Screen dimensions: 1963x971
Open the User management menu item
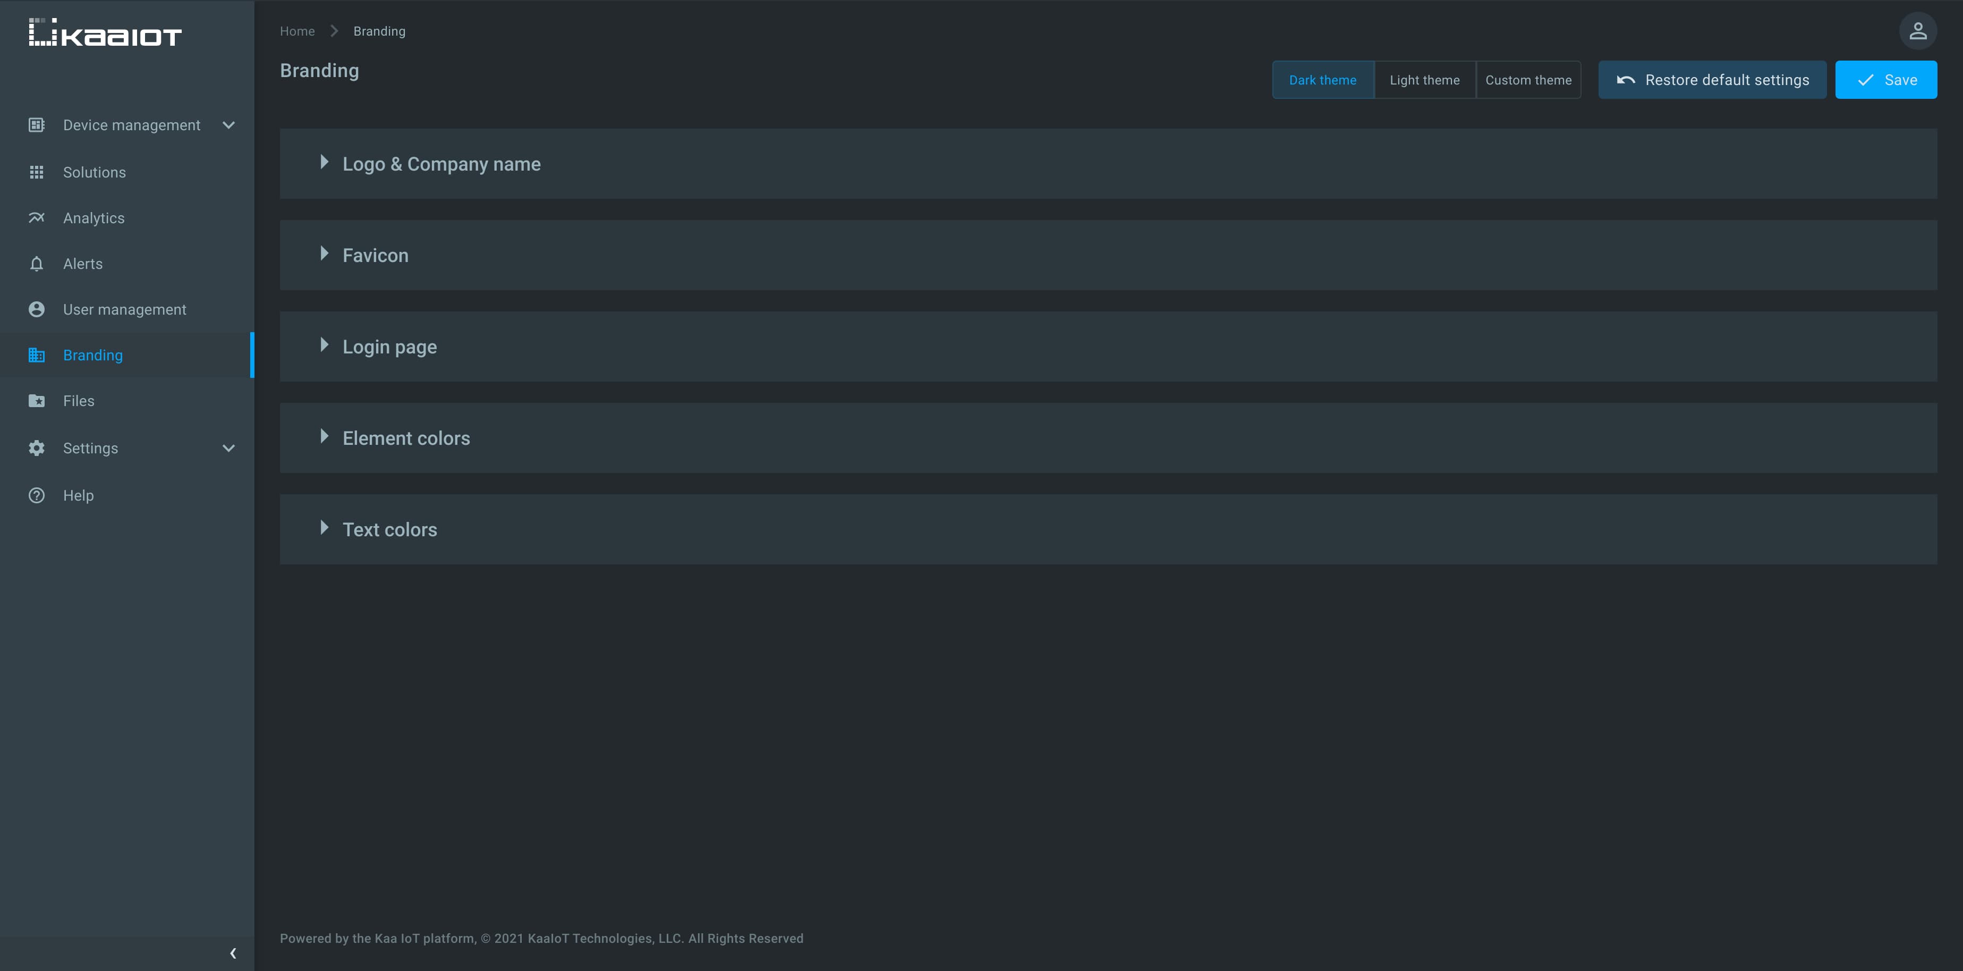(x=128, y=309)
